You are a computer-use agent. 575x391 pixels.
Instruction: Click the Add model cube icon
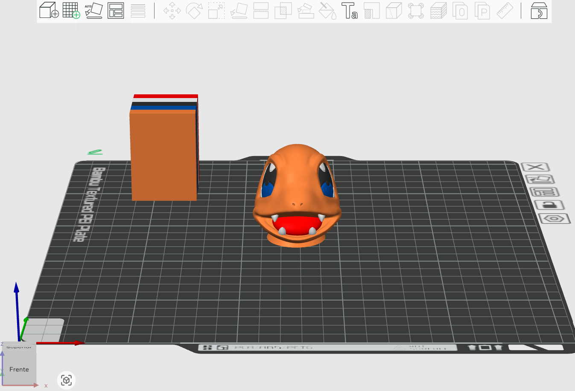49,10
